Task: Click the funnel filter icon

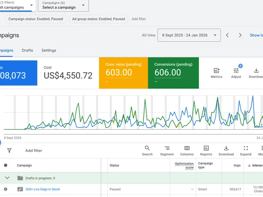Action: click(x=9, y=151)
